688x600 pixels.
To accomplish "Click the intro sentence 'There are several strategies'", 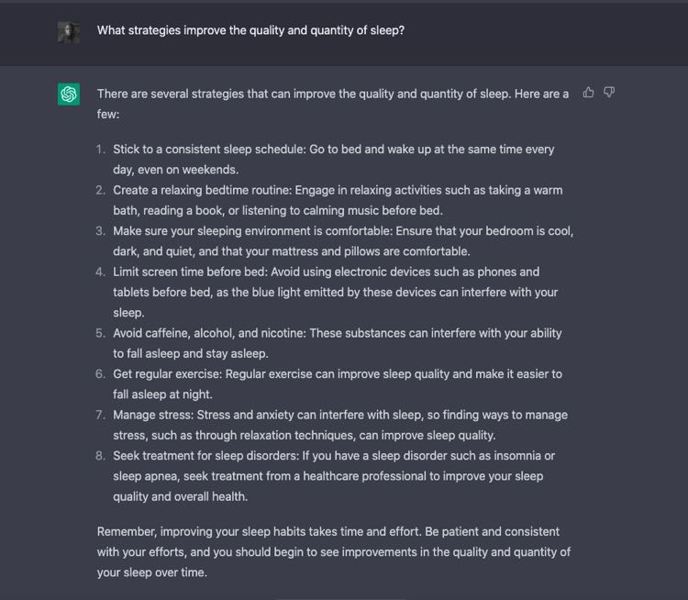I will click(x=333, y=104).
